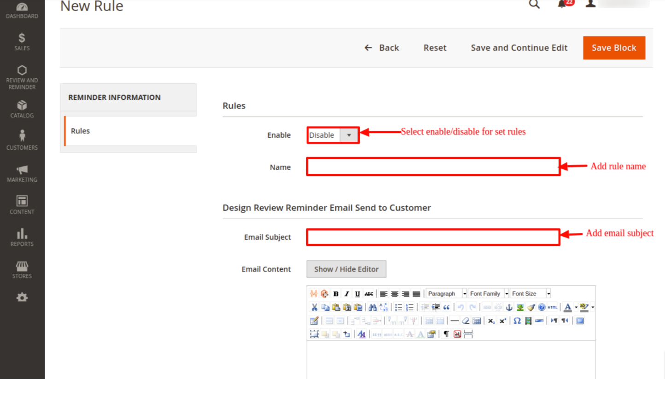
Task: Open Review and Reminder in the sidebar
Action: (x=22, y=76)
